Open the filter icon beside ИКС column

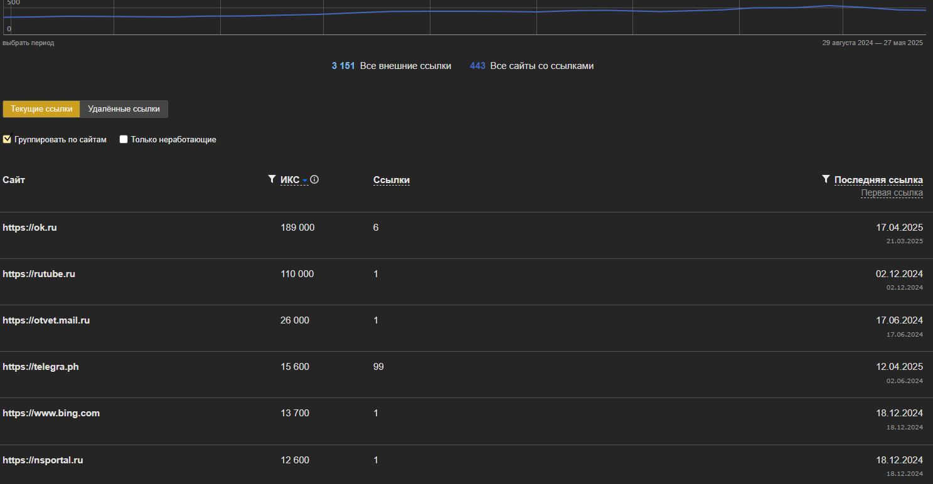coord(272,179)
